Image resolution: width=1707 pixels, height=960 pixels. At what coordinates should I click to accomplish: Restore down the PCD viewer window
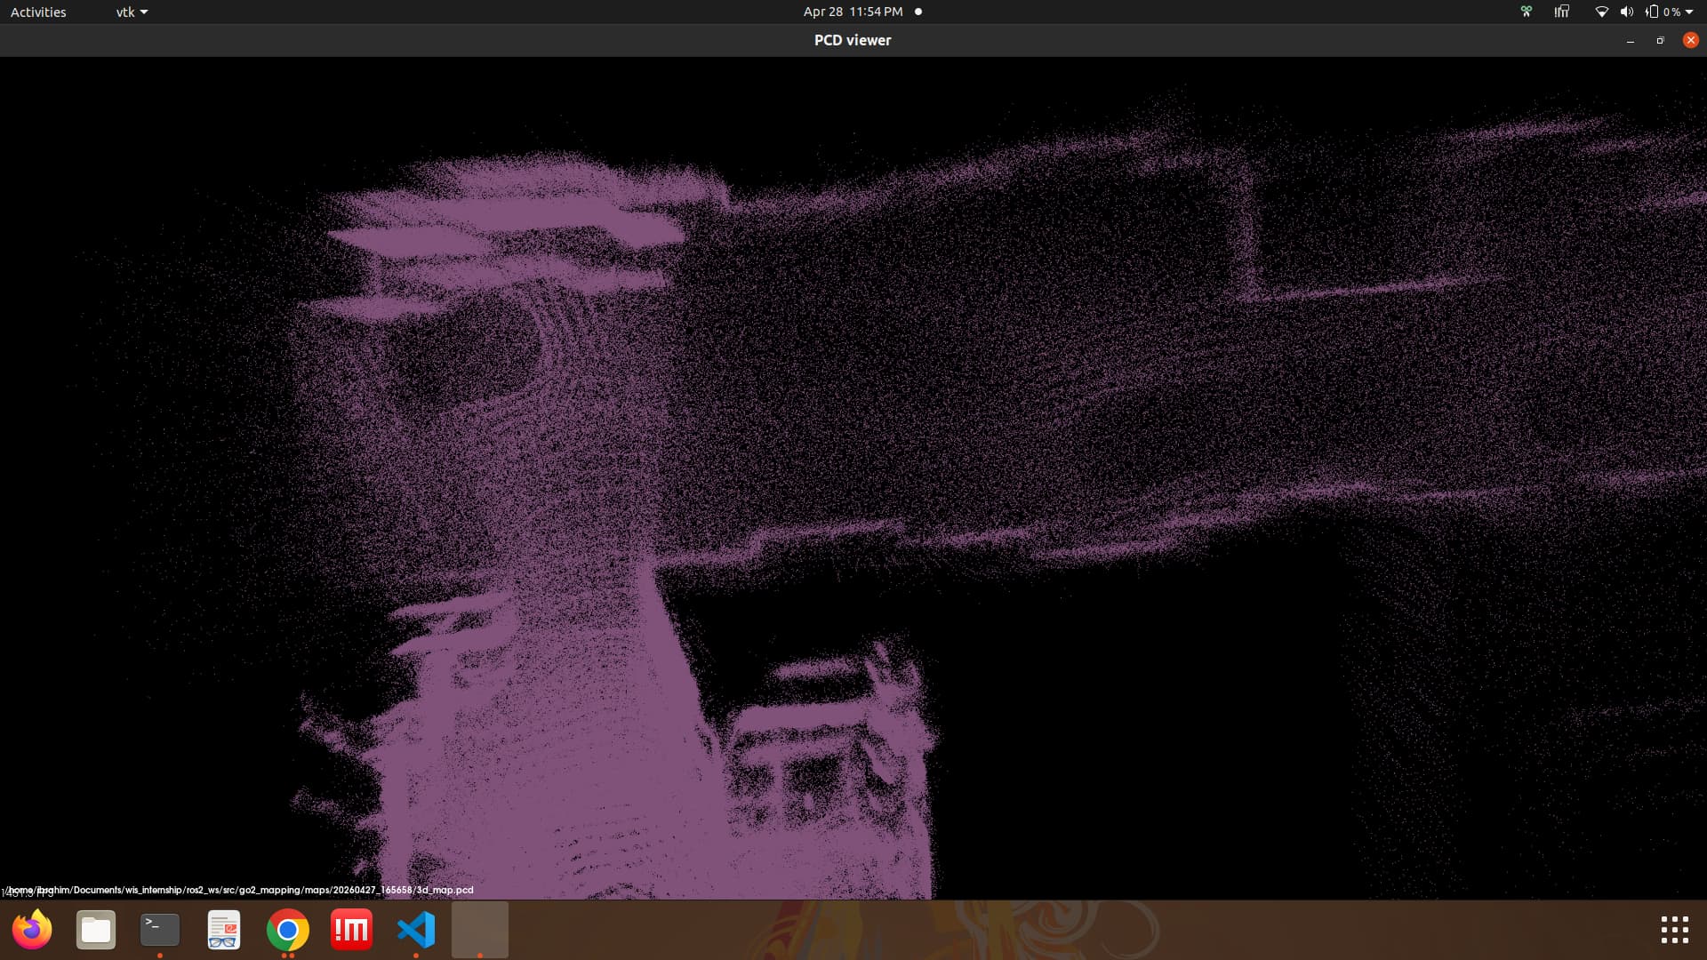(1660, 40)
